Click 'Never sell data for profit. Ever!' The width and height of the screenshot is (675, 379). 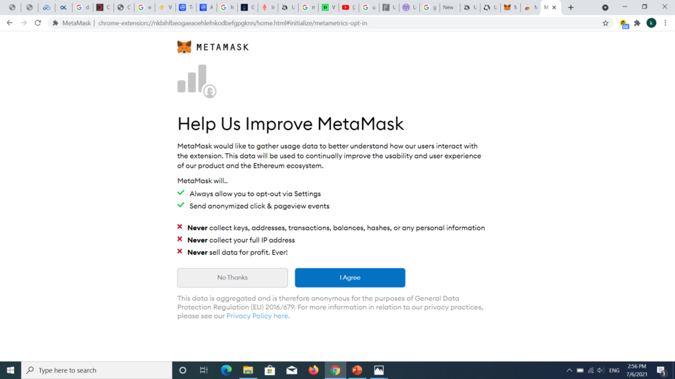point(237,252)
